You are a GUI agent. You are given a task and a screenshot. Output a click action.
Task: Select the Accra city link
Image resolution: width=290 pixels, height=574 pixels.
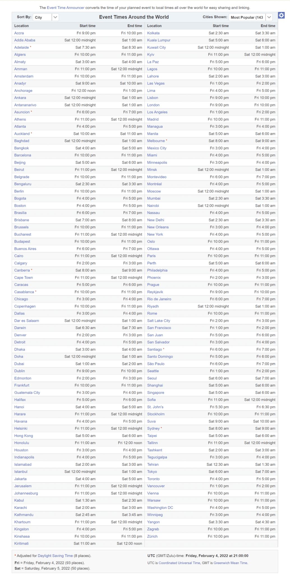click(x=19, y=33)
